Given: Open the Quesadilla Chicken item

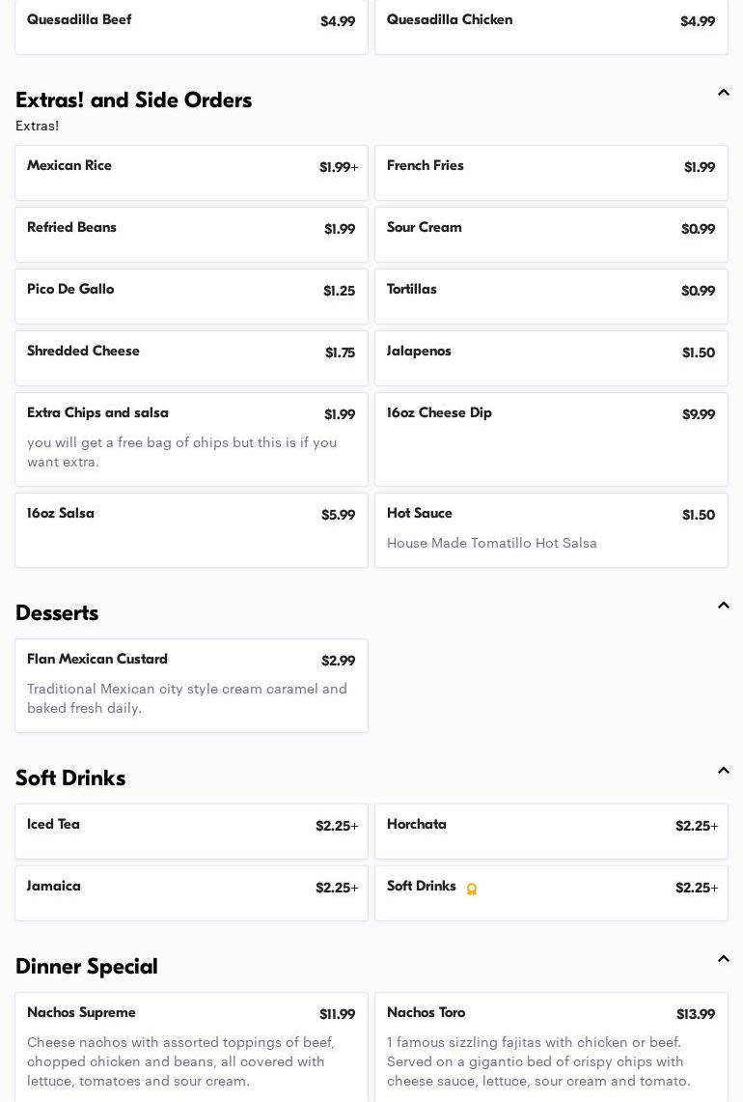Looking at the screenshot, I should click(551, 26).
